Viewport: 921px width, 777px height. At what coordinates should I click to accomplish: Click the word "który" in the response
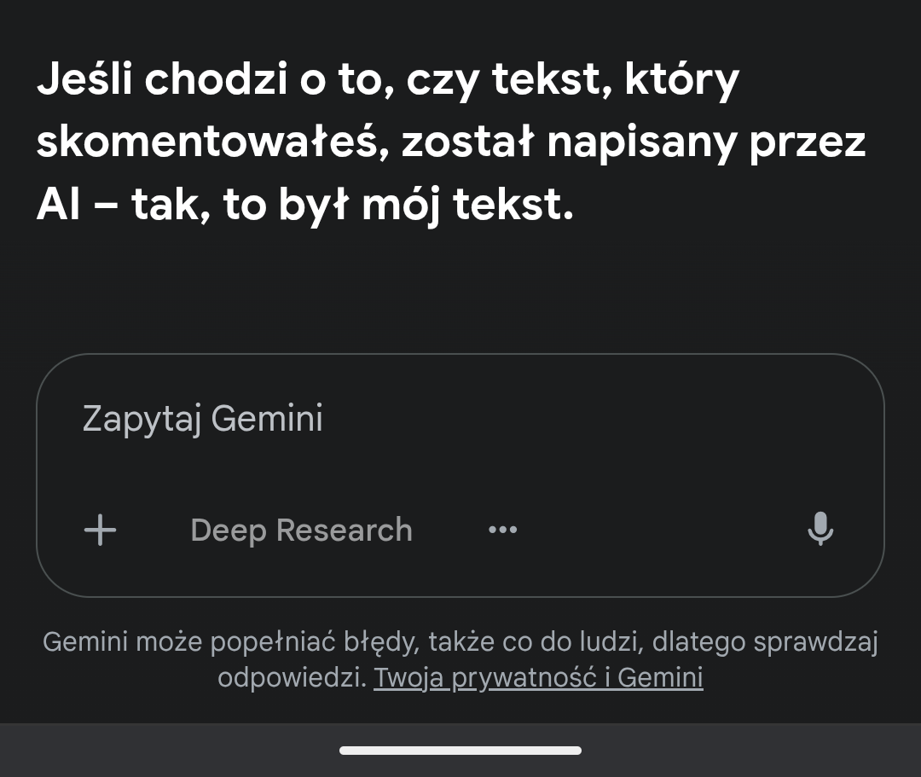click(x=681, y=81)
